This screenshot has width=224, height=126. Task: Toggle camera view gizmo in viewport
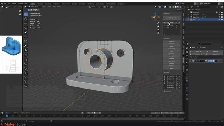point(159,29)
